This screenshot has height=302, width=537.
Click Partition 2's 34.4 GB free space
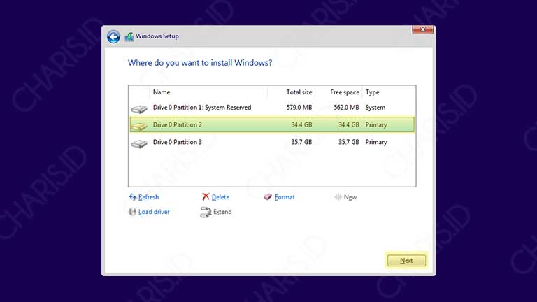(x=349, y=124)
